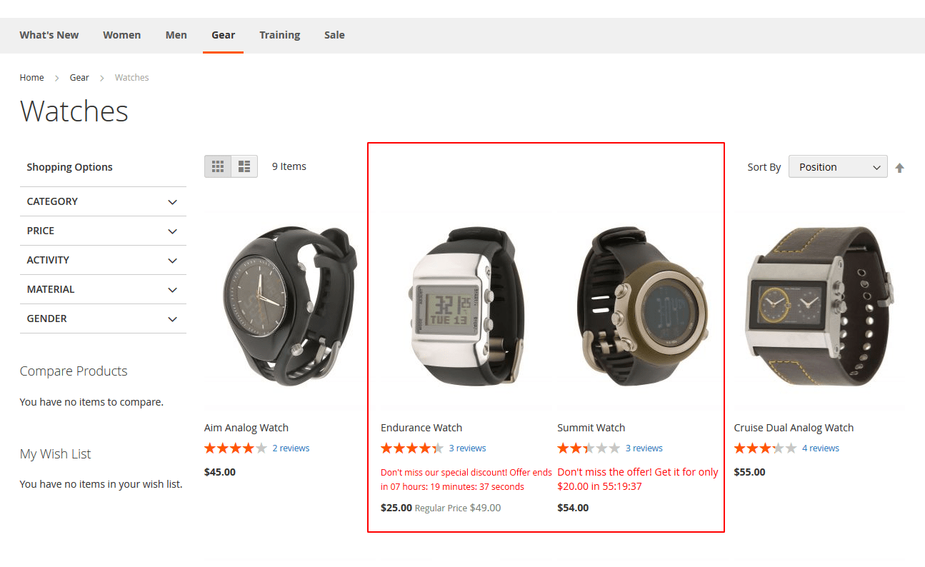The width and height of the screenshot is (925, 567).
Task: Expand the PRICE filter section
Action: click(x=103, y=231)
